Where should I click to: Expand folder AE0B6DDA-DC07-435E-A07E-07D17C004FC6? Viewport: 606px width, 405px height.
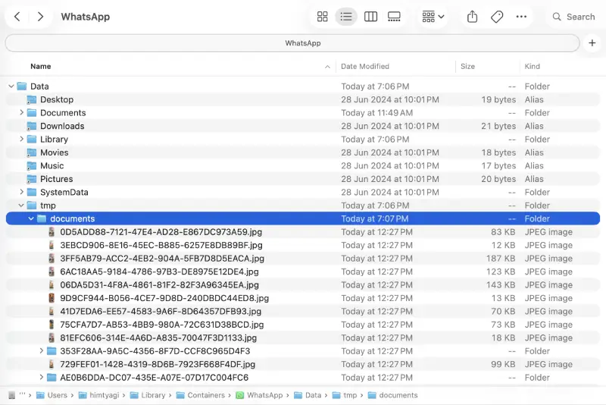click(42, 377)
